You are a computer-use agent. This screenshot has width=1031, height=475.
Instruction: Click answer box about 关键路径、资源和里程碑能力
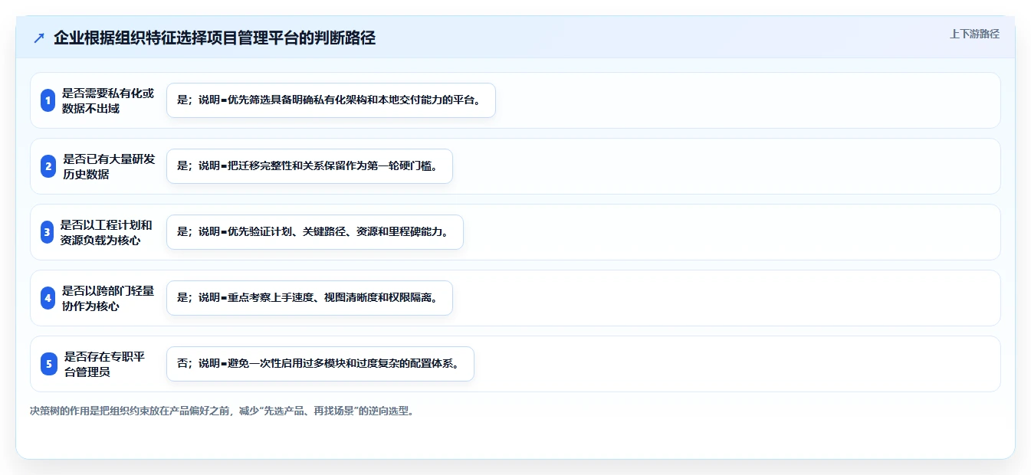[315, 232]
